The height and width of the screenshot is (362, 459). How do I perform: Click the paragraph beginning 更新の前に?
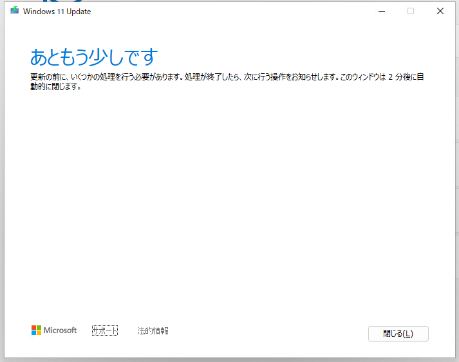point(227,82)
